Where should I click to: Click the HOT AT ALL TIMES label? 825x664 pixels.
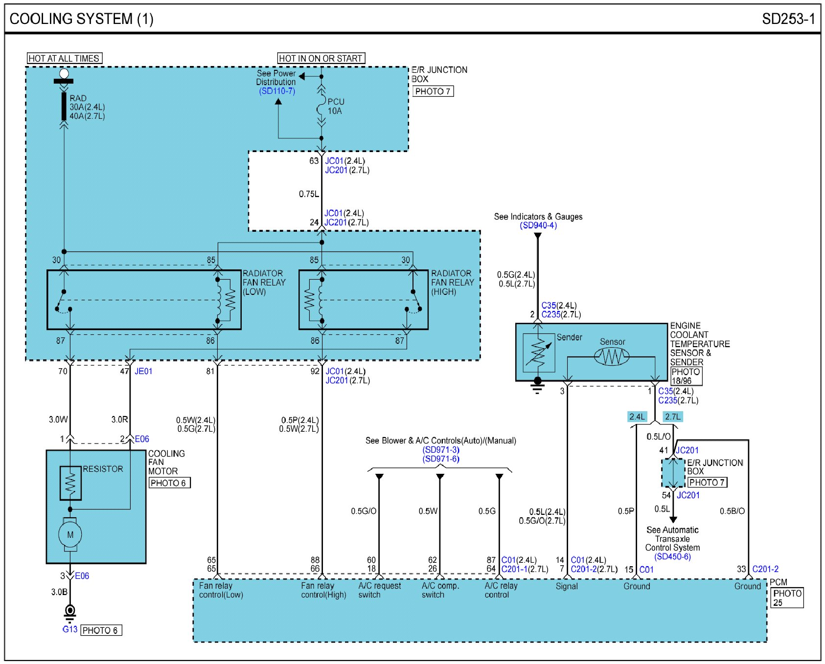[64, 59]
